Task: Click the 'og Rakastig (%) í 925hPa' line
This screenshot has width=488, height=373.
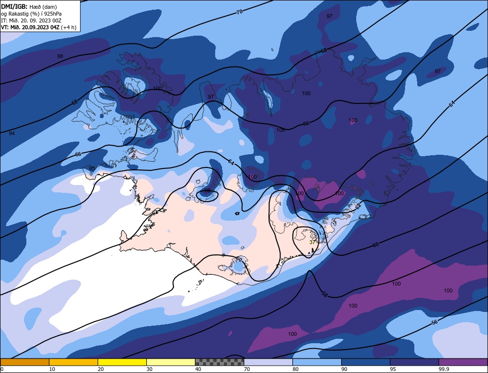Action: (31, 13)
